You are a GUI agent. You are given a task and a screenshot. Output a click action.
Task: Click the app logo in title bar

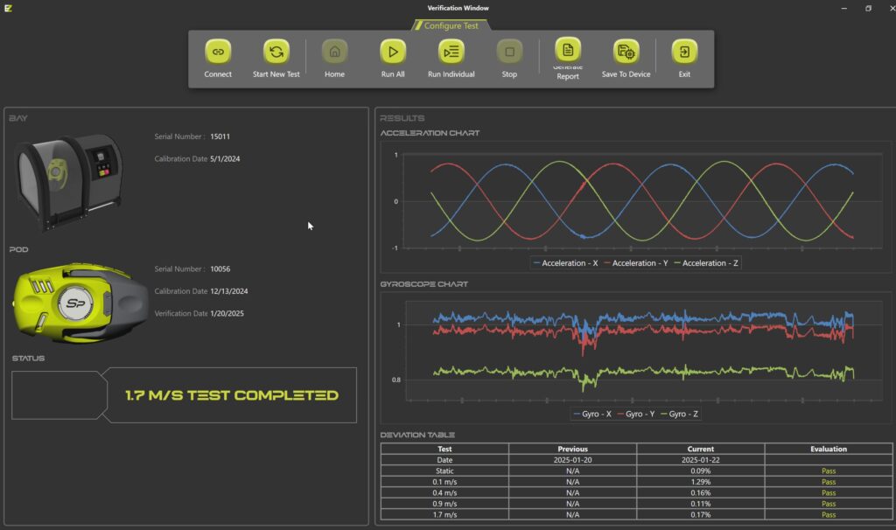click(x=8, y=8)
